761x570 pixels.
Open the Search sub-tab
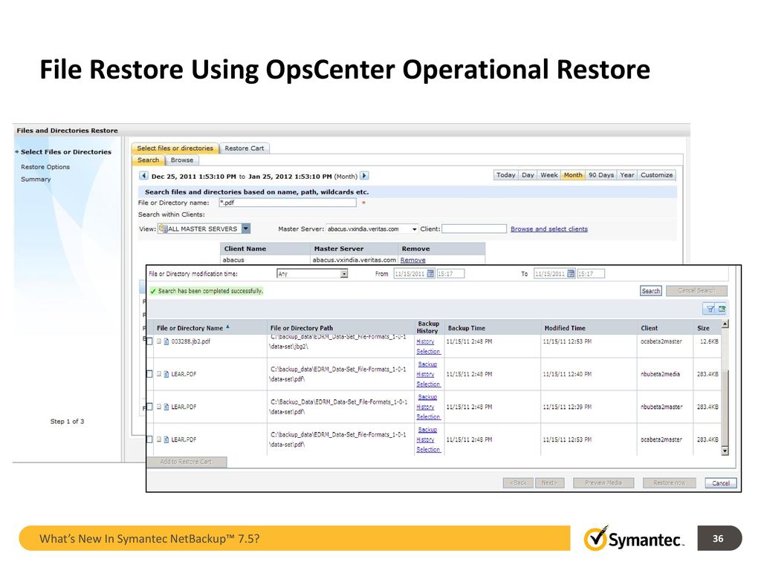148,160
